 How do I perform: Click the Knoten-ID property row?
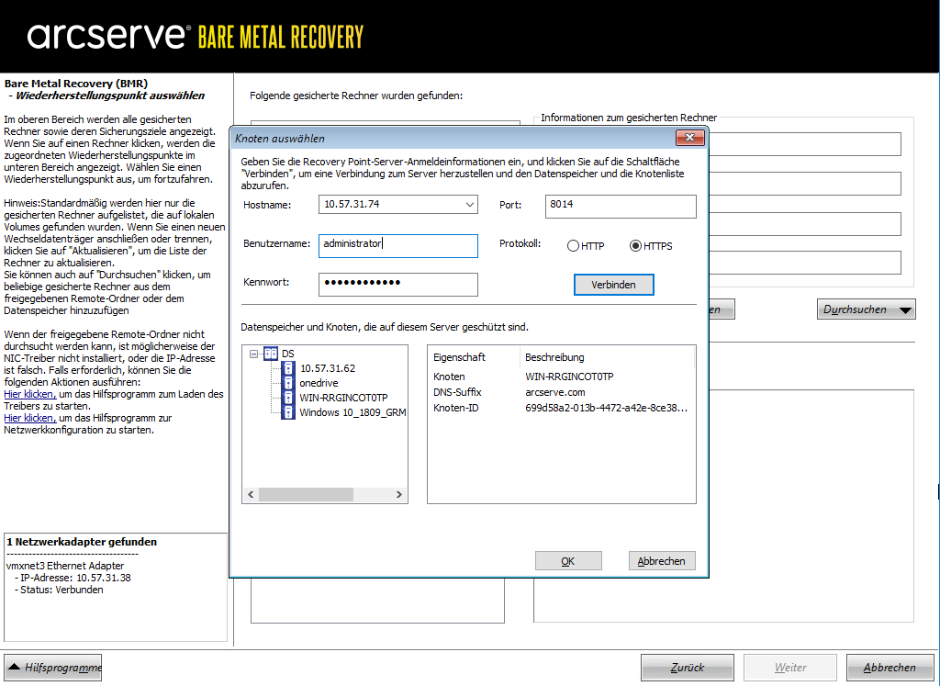(562, 408)
